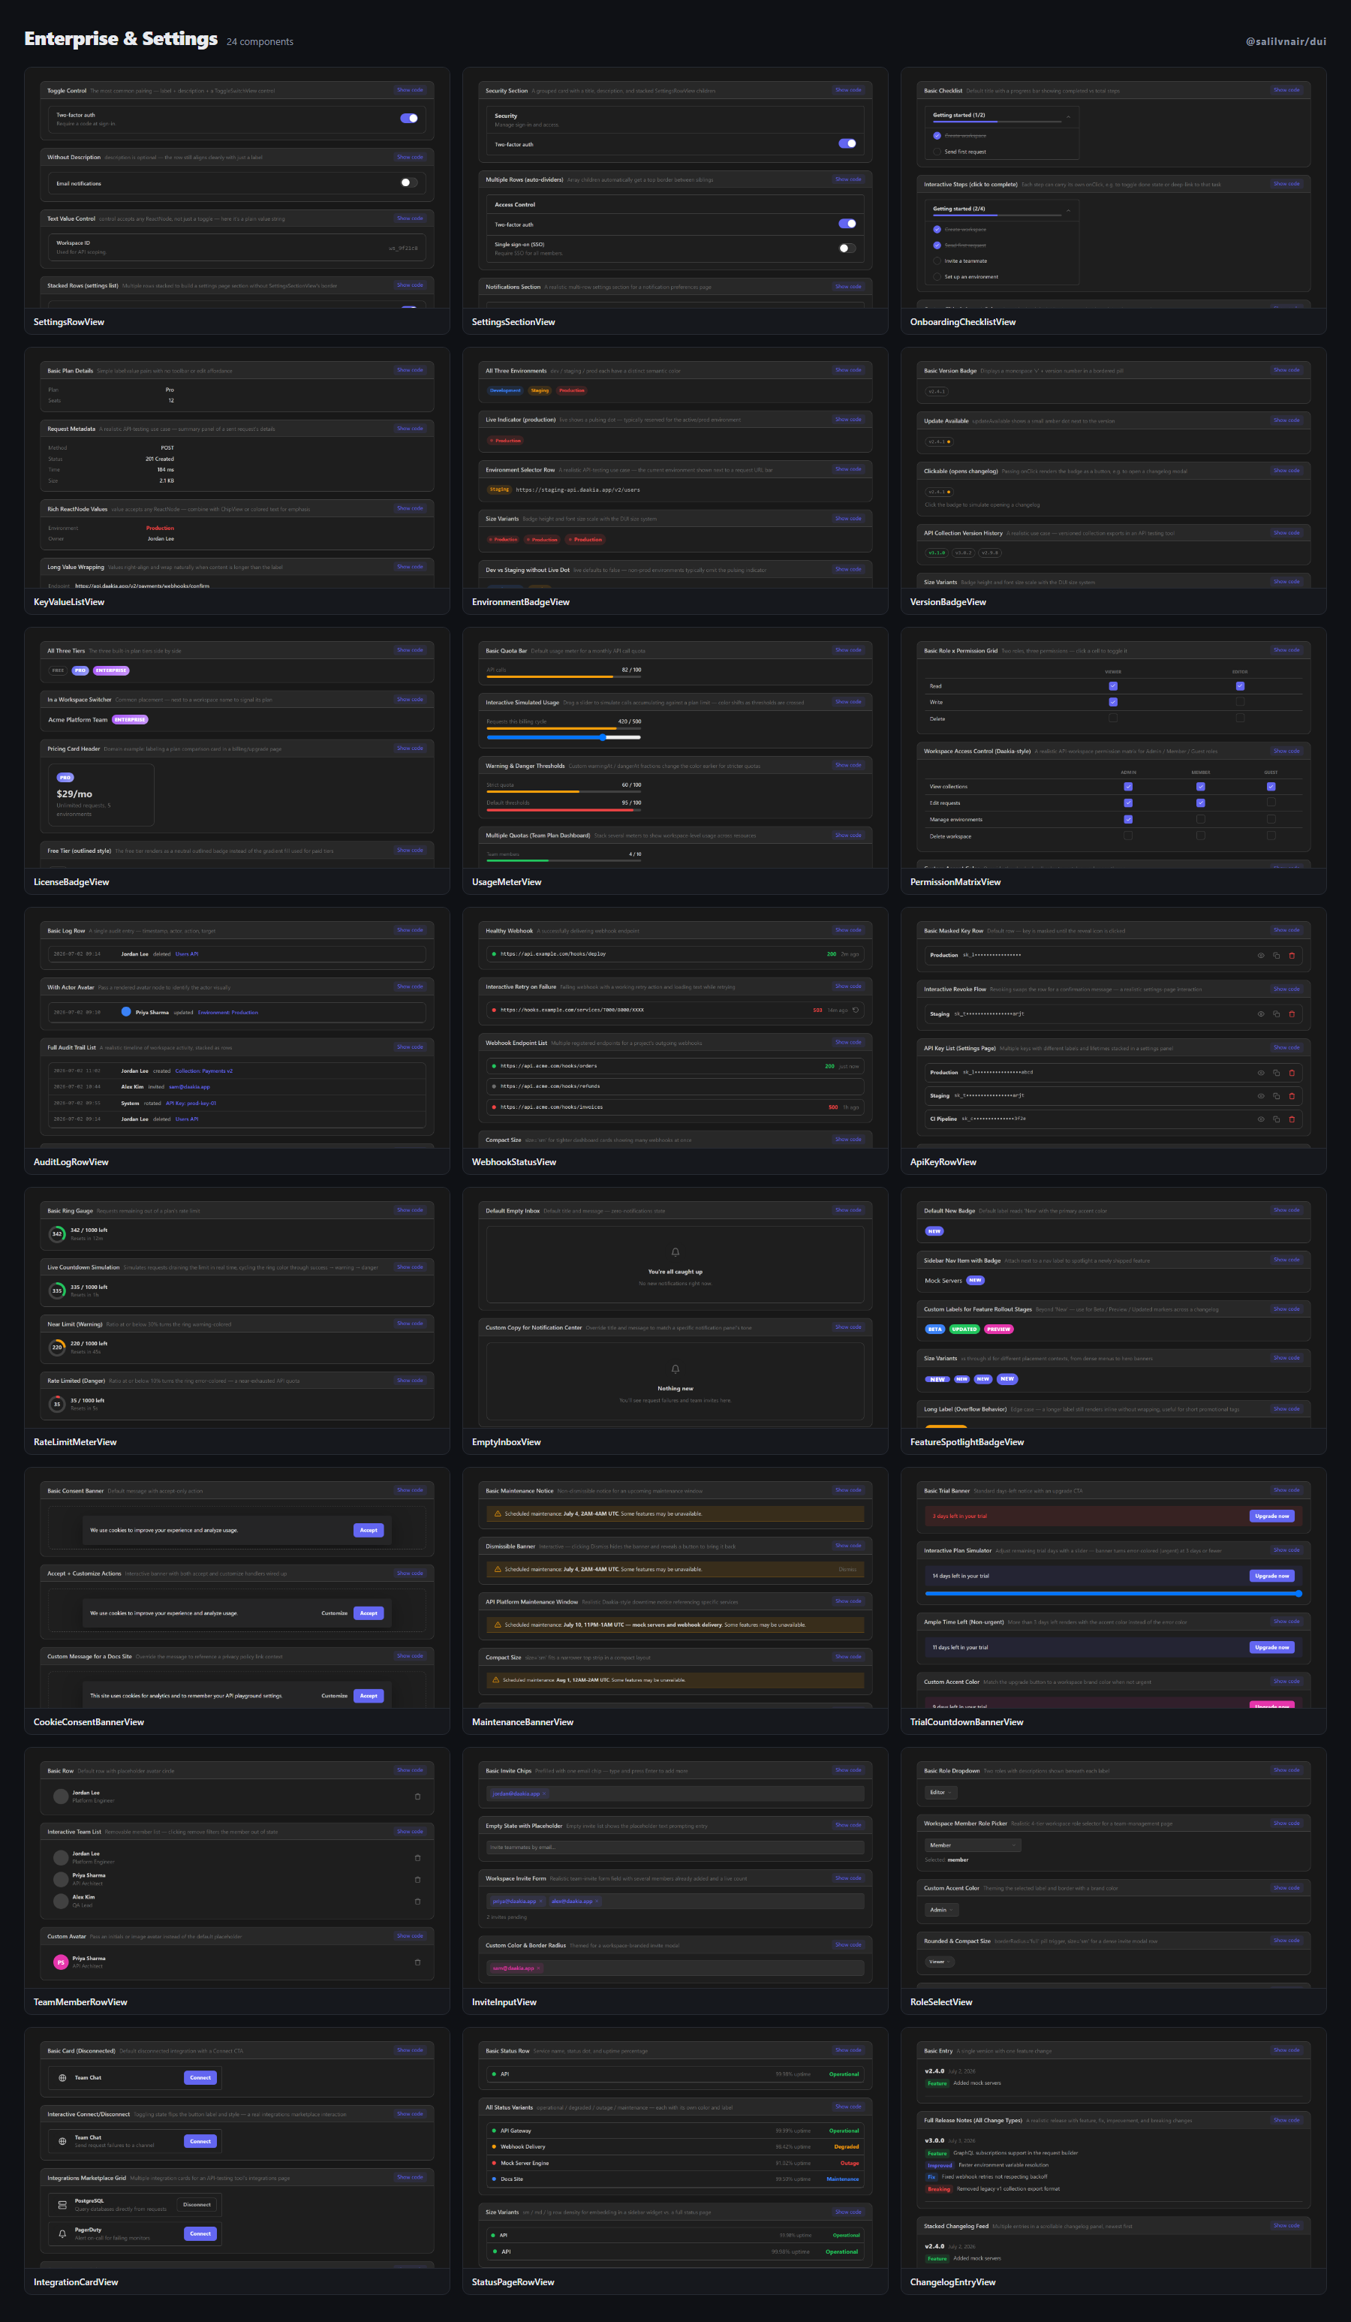
Task: Collapse the Getting started (2/4) checklist
Action: 1068,210
